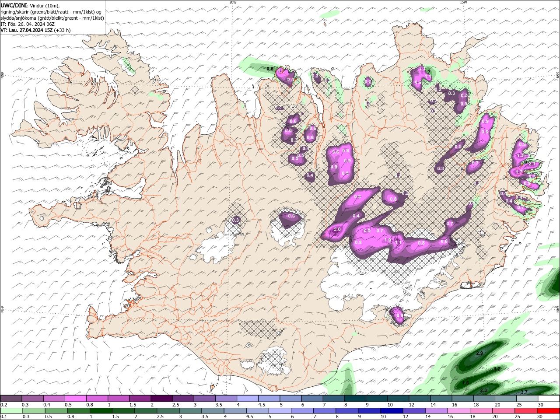
Task: Click the 'VT: Lau. 27.04.2024 15Z' valid time
Action: click(x=27, y=30)
